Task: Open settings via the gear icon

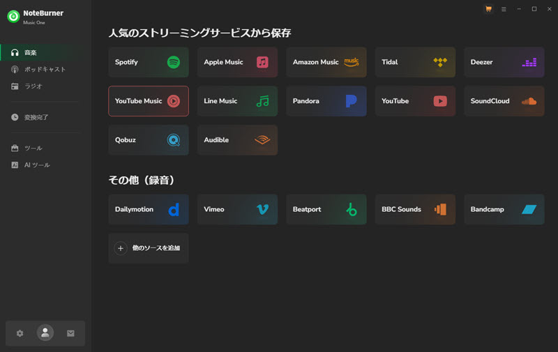Action: click(x=20, y=333)
